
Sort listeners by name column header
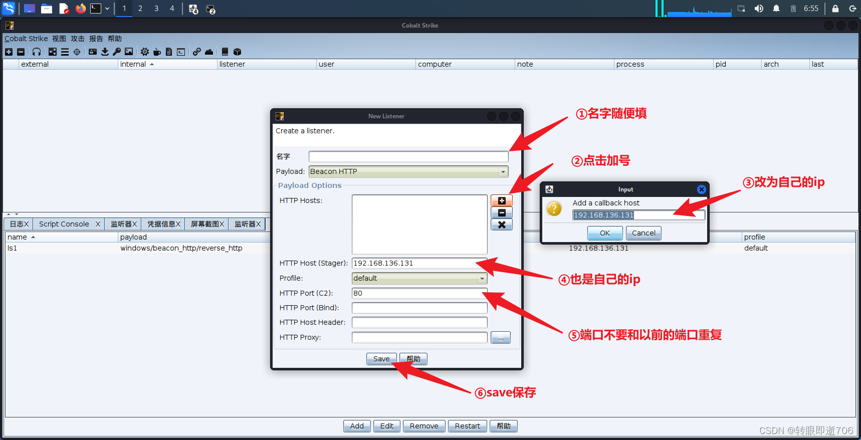click(x=62, y=237)
